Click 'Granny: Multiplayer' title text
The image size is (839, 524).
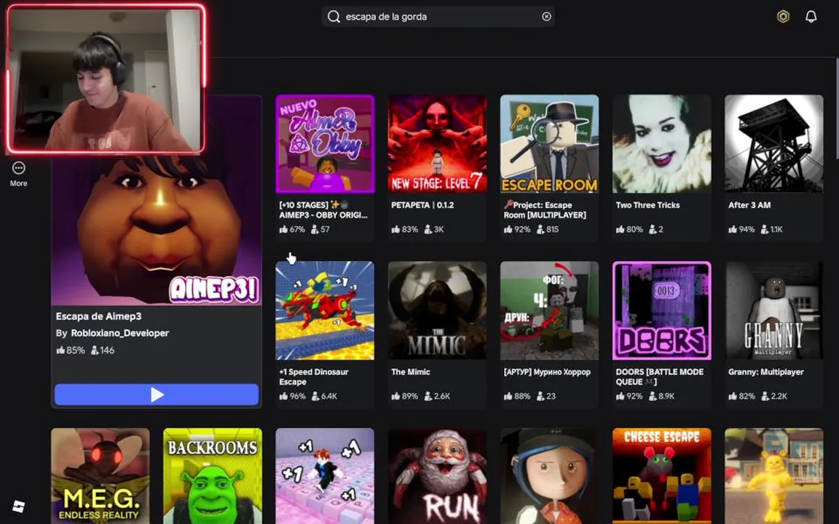click(x=765, y=372)
